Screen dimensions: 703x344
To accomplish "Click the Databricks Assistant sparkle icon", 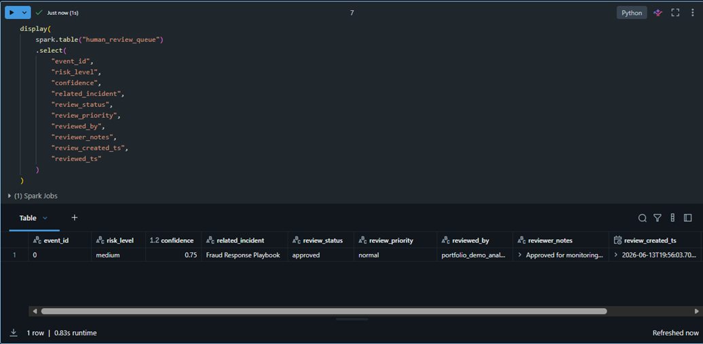I will (658, 12).
